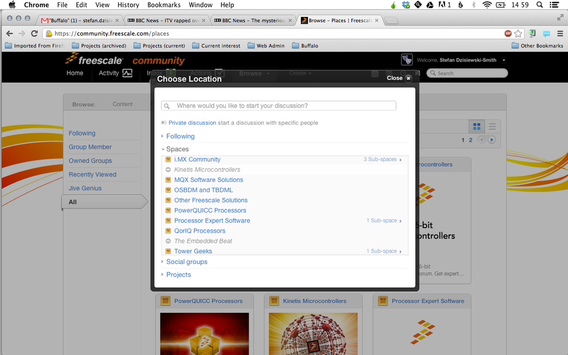
Task: Open the Home nav item
Action: click(75, 73)
